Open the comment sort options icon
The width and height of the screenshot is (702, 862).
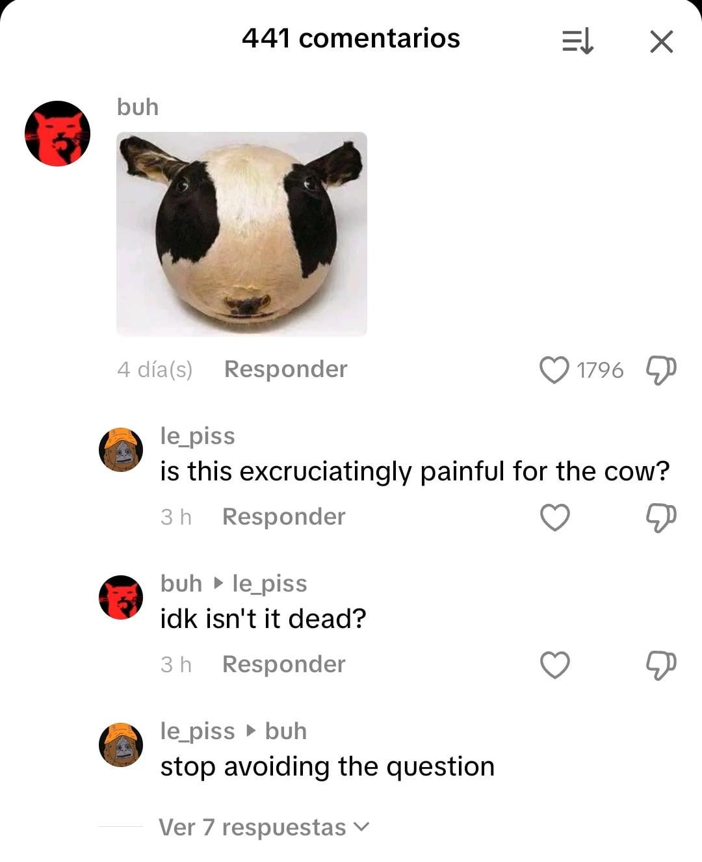tap(577, 42)
